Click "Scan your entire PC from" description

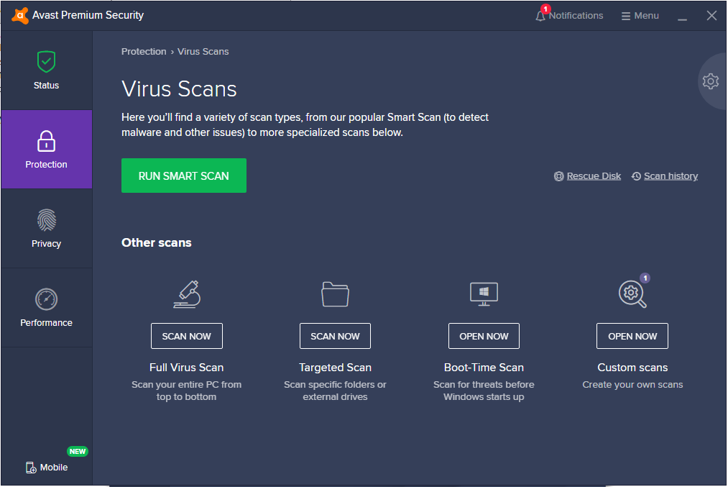[187, 385]
